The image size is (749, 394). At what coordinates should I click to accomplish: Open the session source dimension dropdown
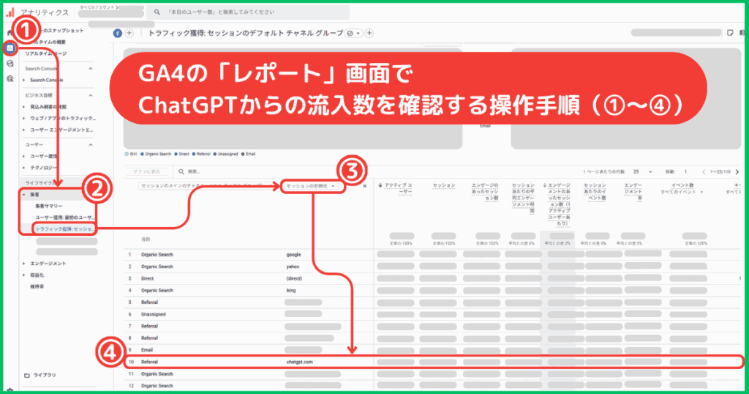[x=312, y=186]
